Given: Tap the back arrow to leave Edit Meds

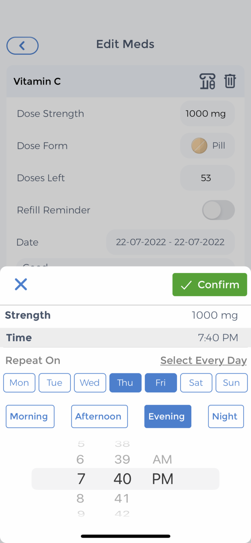Looking at the screenshot, I should point(22,46).
